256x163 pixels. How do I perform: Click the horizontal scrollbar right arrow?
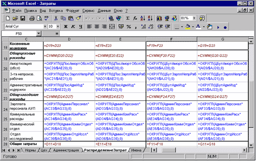(244, 150)
